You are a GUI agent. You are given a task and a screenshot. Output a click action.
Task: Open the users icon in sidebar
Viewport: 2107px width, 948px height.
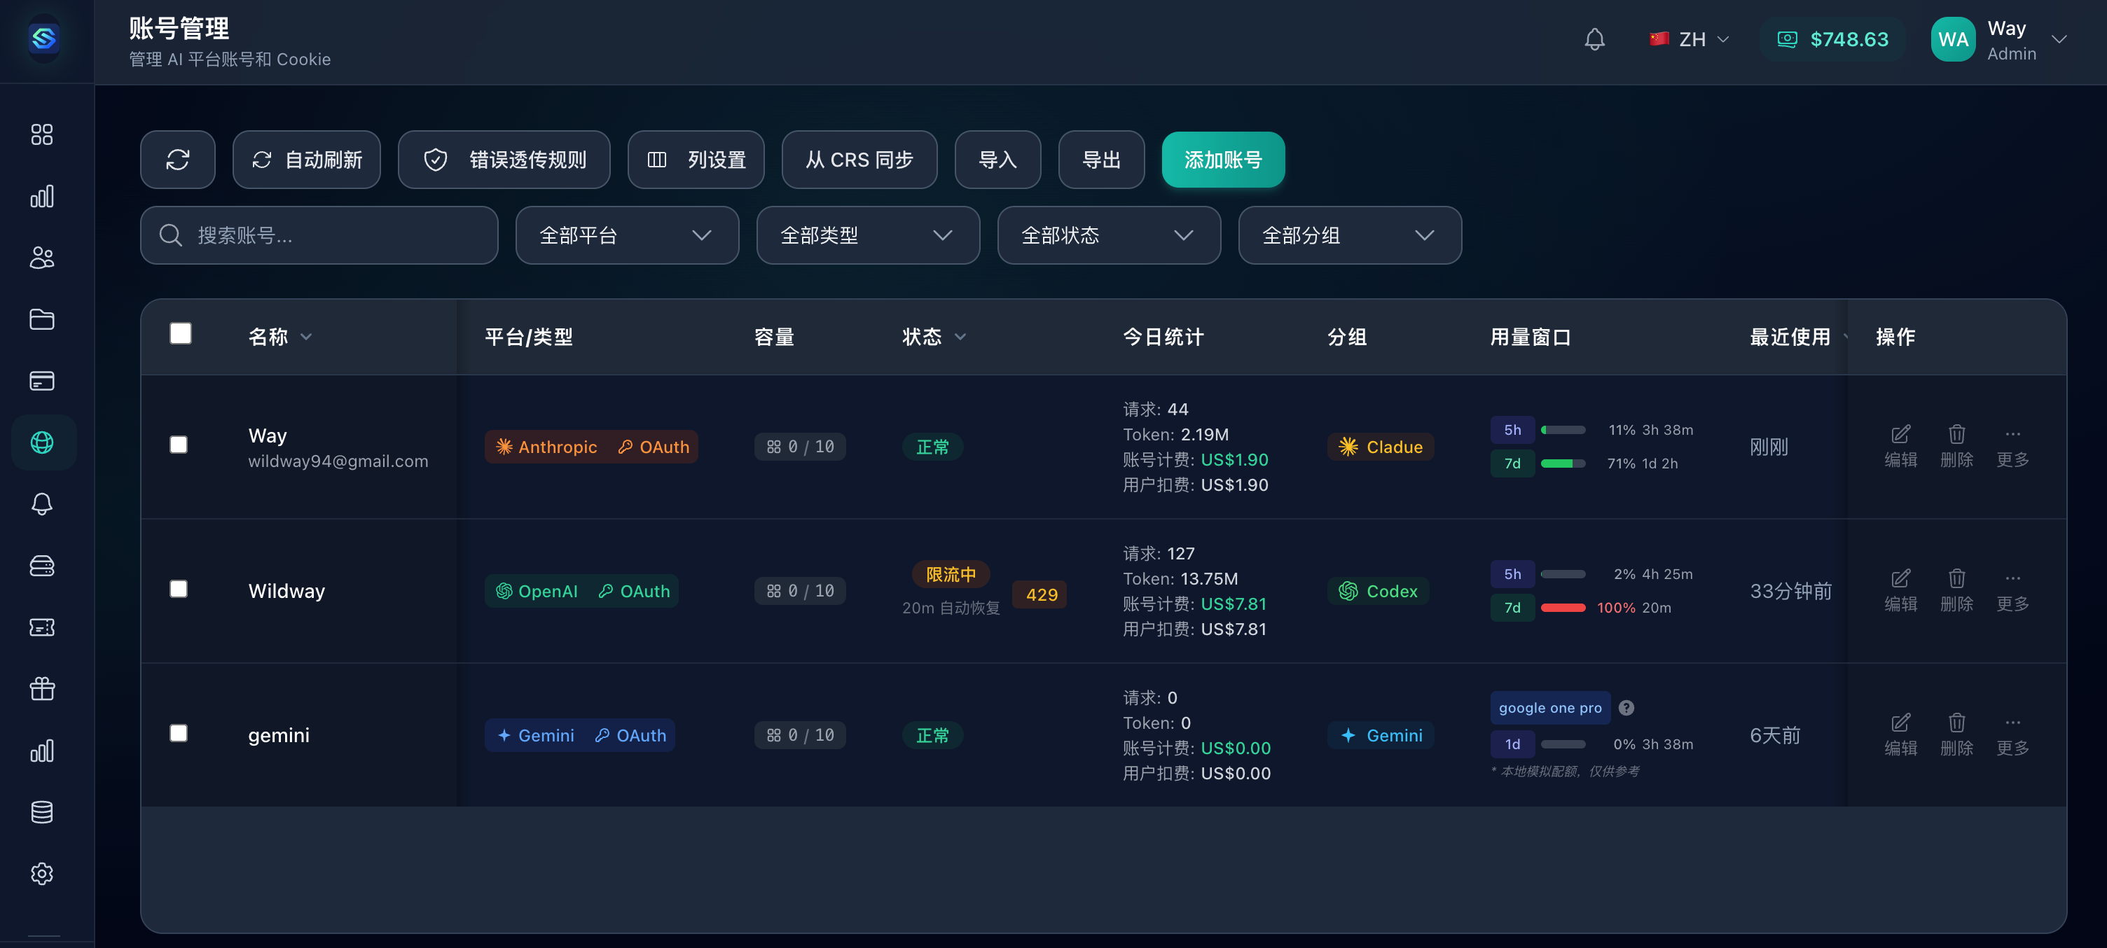(x=42, y=258)
